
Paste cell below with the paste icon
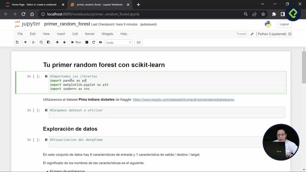coord(49,42)
